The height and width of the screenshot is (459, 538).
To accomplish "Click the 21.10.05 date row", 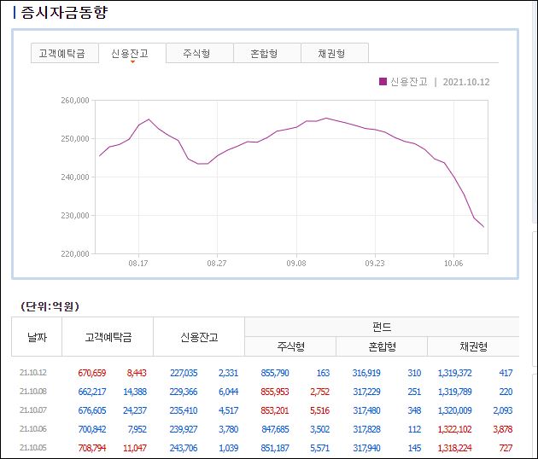I will click(33, 447).
